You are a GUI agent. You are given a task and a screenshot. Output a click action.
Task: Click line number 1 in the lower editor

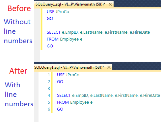tap(49, 75)
